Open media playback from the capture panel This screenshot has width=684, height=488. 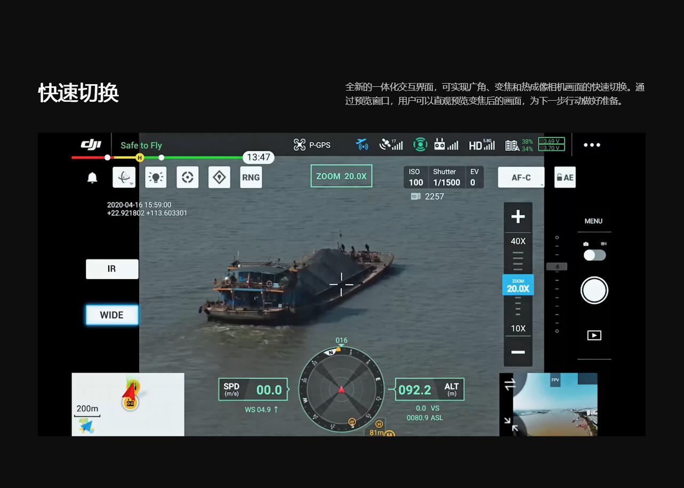594,335
